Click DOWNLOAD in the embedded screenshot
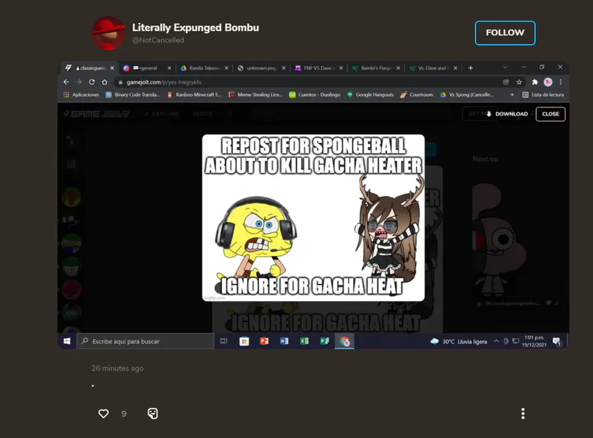 [507, 114]
